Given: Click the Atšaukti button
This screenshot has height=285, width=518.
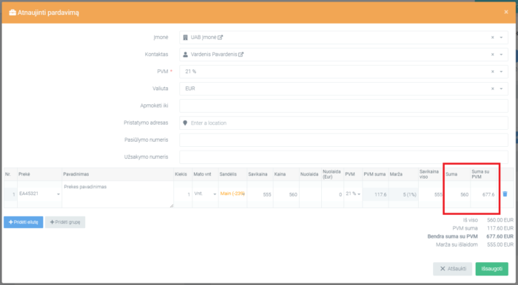Looking at the screenshot, I should [x=453, y=269].
